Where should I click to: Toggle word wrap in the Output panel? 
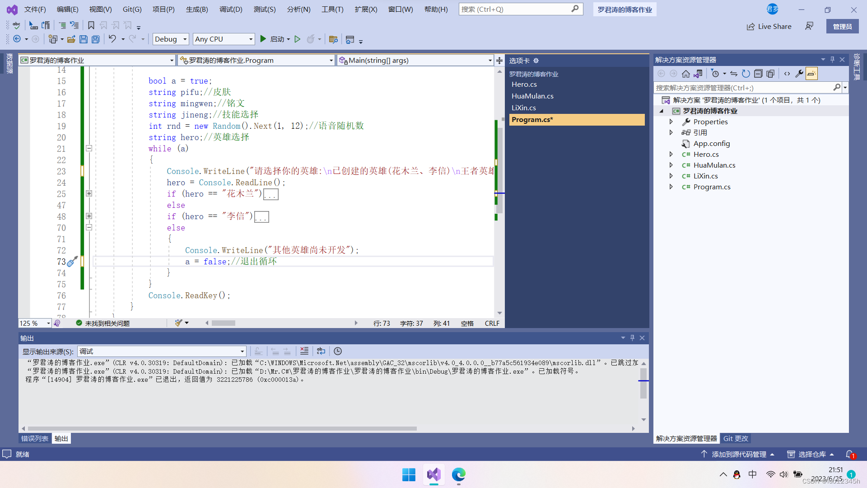[321, 351]
